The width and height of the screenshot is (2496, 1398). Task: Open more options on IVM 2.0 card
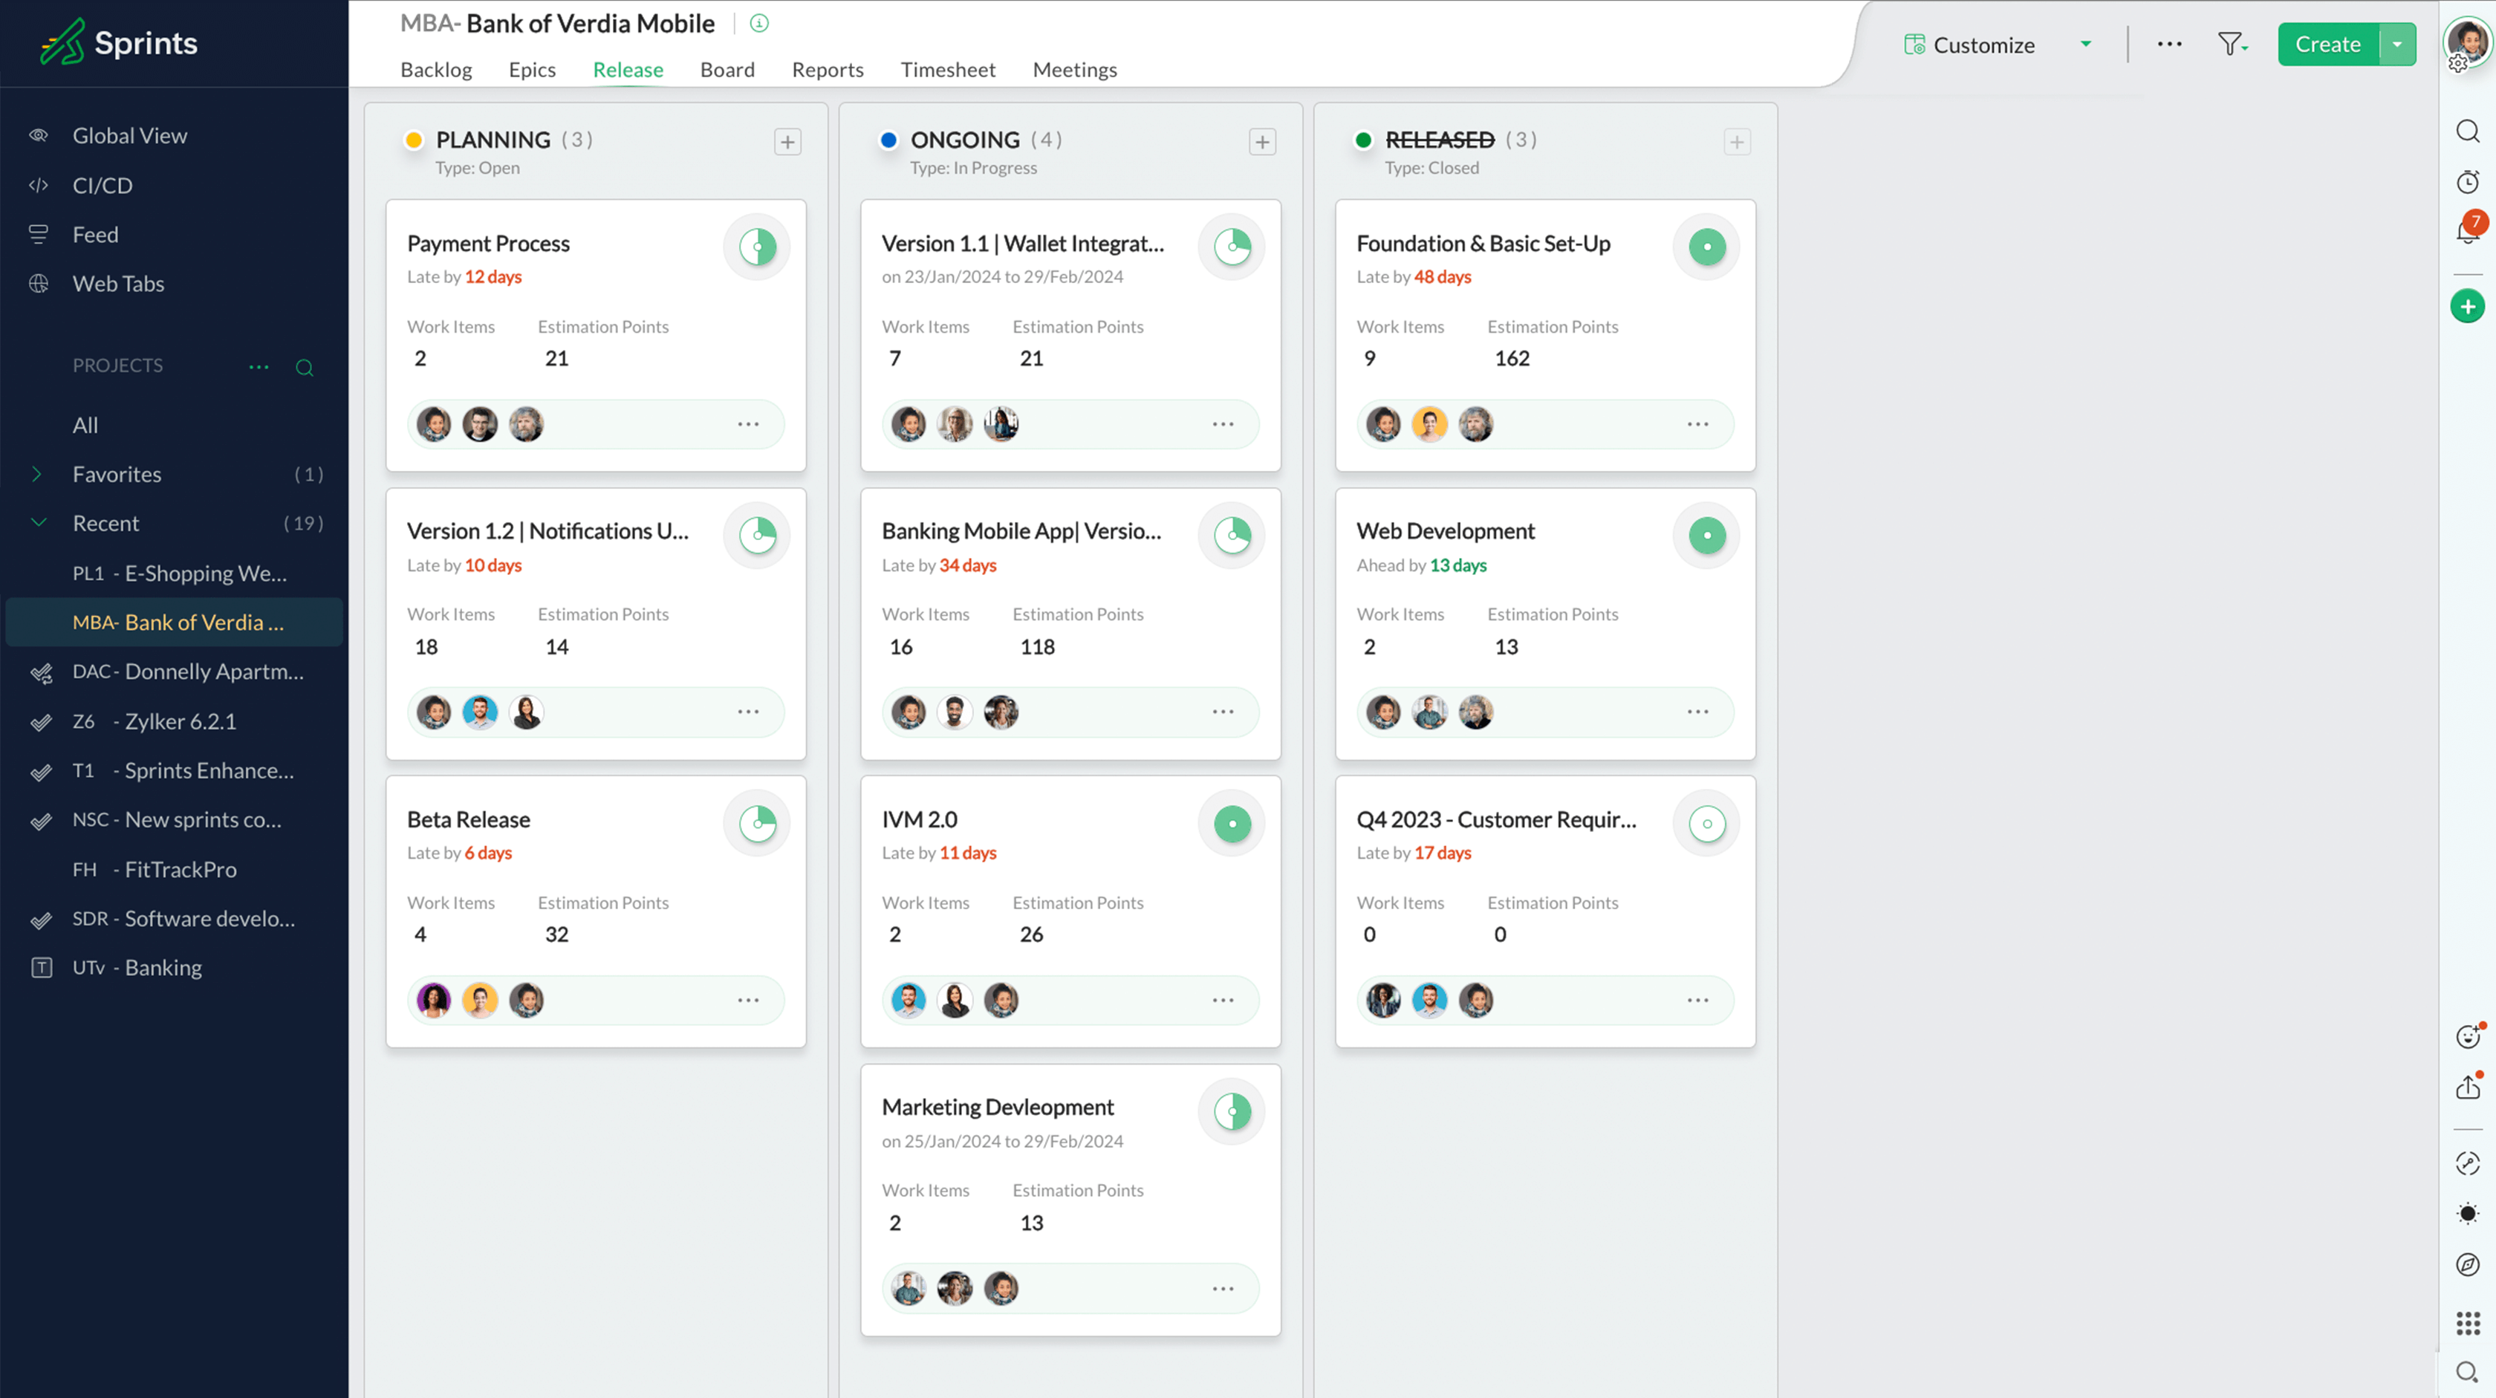(x=1222, y=1000)
